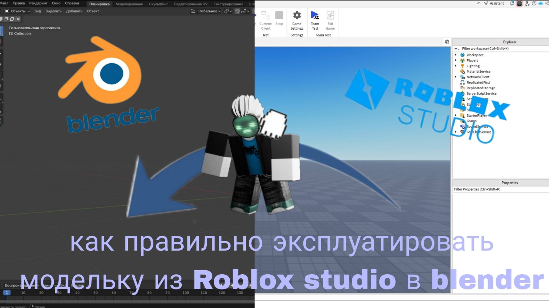Expand the Workspace tree item
This screenshot has height=308, width=549.
pyautogui.click(x=456, y=55)
